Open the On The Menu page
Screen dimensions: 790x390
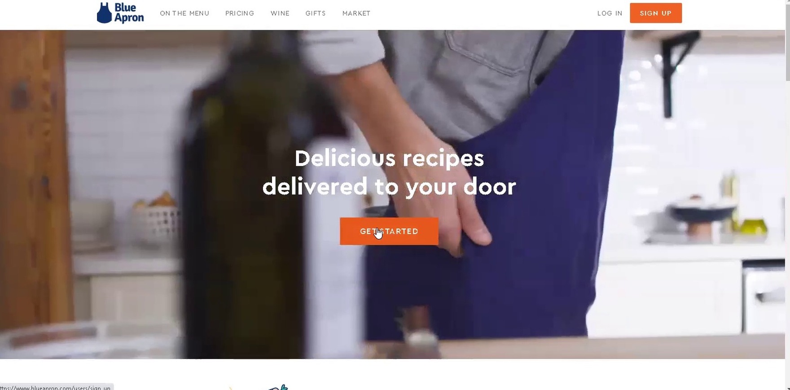tap(184, 13)
